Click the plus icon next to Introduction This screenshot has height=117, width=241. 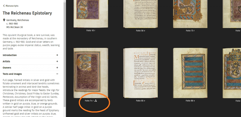57,55
